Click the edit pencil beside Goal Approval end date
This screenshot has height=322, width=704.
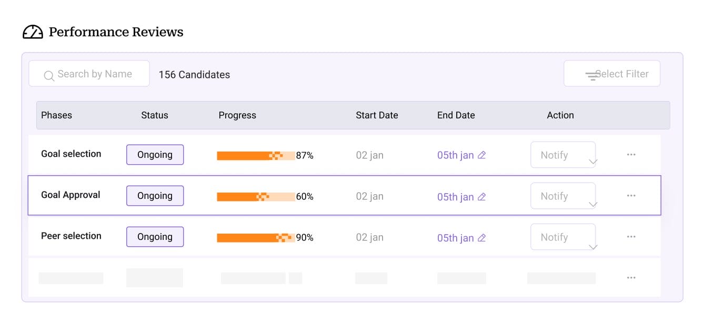(482, 196)
